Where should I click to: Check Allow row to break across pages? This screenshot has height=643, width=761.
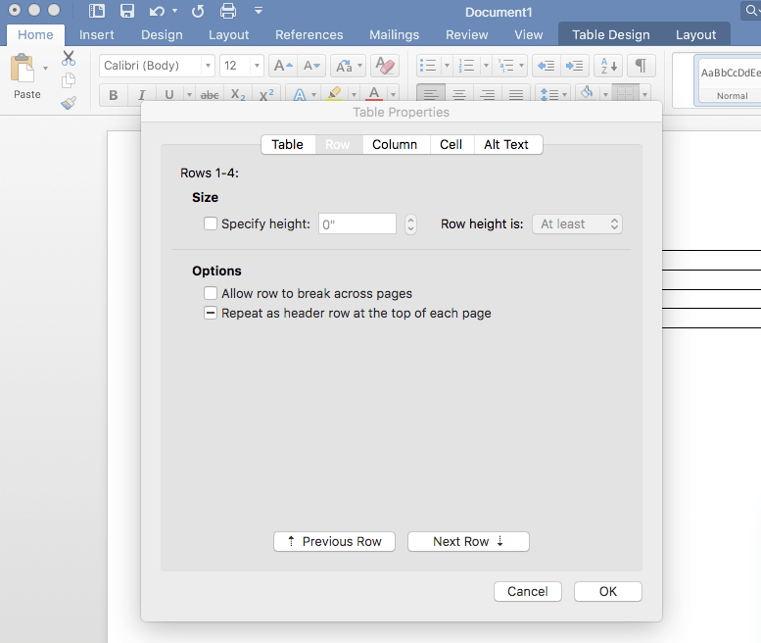pyautogui.click(x=211, y=293)
